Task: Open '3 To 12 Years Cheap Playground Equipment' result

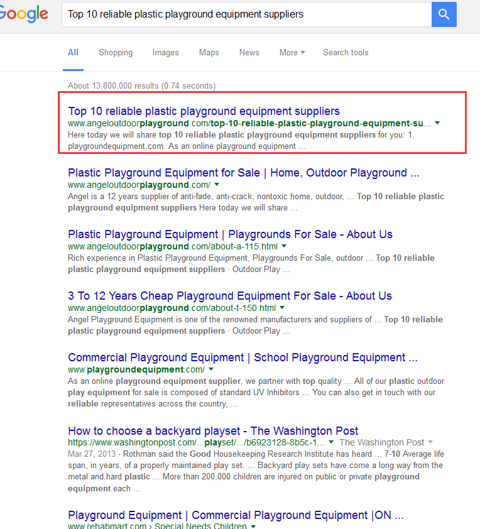Action: [x=230, y=296]
